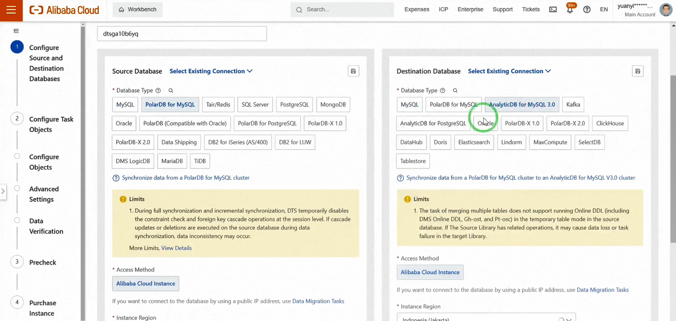This screenshot has width=676, height=321.
Task: Go to Configure Task Objects step
Action: point(51,124)
